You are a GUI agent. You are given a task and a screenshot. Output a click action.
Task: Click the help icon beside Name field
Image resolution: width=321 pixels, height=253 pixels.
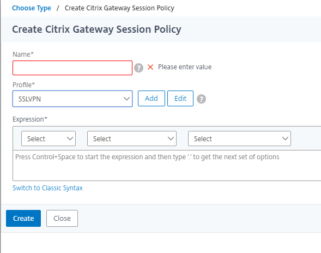[x=138, y=68]
